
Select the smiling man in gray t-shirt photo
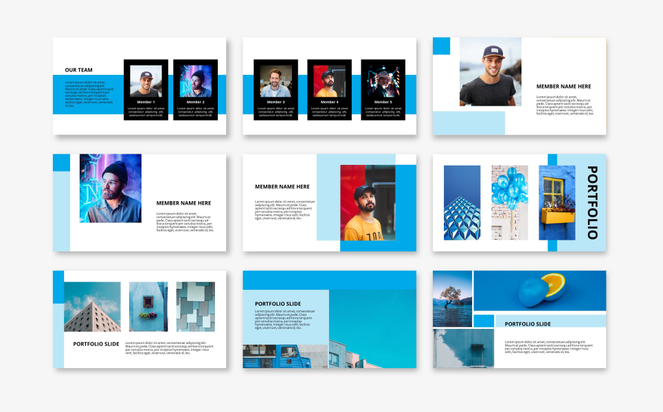tap(490, 71)
